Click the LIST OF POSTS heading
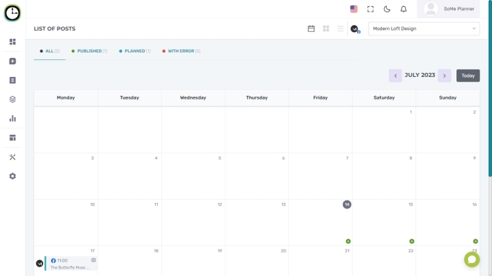Viewport: 492px width, 276px height. (x=55, y=29)
